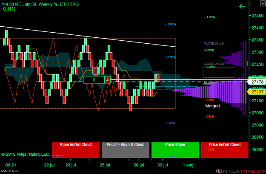
Task: Click the blue + 0.50% label
Action: coord(170,57)
